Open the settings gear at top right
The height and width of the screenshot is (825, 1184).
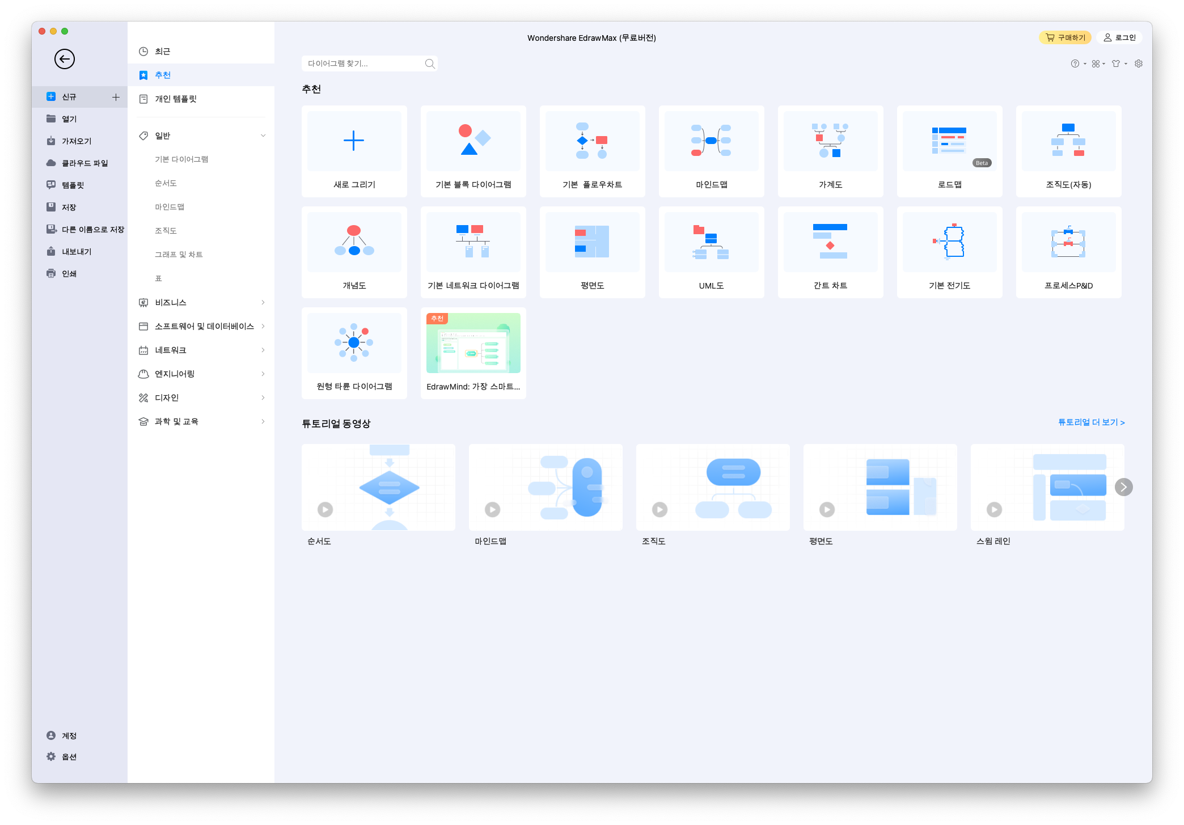[1138, 64]
